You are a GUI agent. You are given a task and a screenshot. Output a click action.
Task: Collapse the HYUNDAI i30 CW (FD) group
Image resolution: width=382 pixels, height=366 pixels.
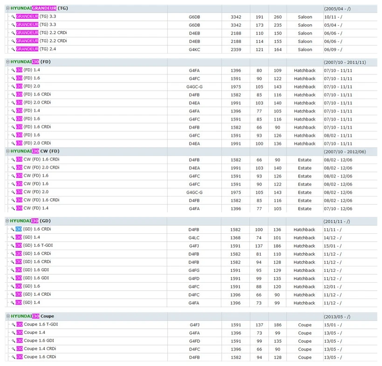click(7, 151)
